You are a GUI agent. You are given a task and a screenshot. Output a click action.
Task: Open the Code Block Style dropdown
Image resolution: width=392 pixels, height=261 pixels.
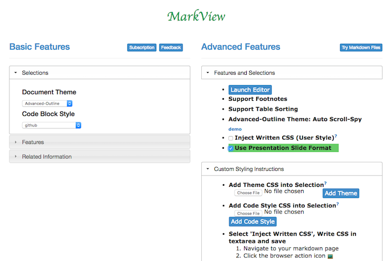[52, 125]
